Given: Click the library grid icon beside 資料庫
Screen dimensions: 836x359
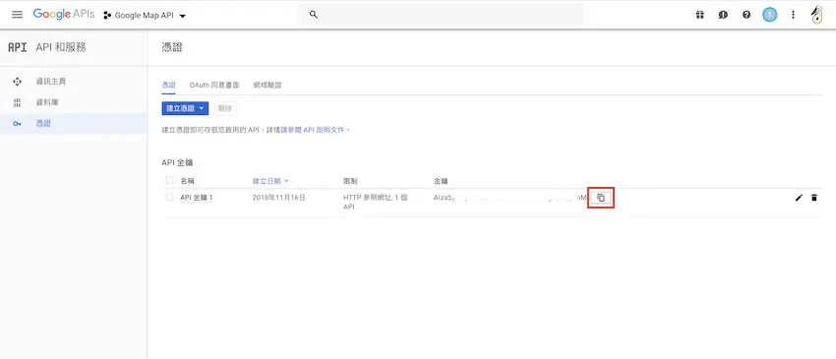Looking at the screenshot, I should tap(17, 102).
